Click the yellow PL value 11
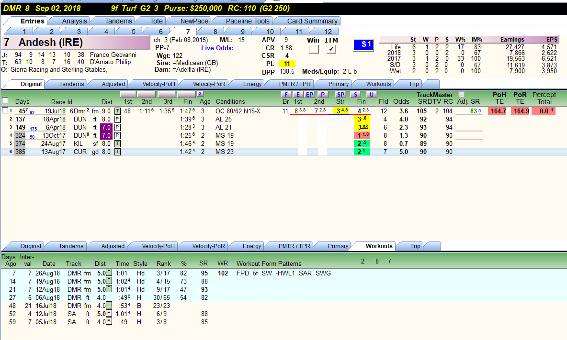 [287, 64]
